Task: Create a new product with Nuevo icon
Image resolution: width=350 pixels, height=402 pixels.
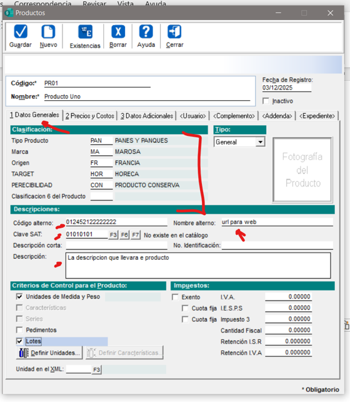Action: [48, 31]
